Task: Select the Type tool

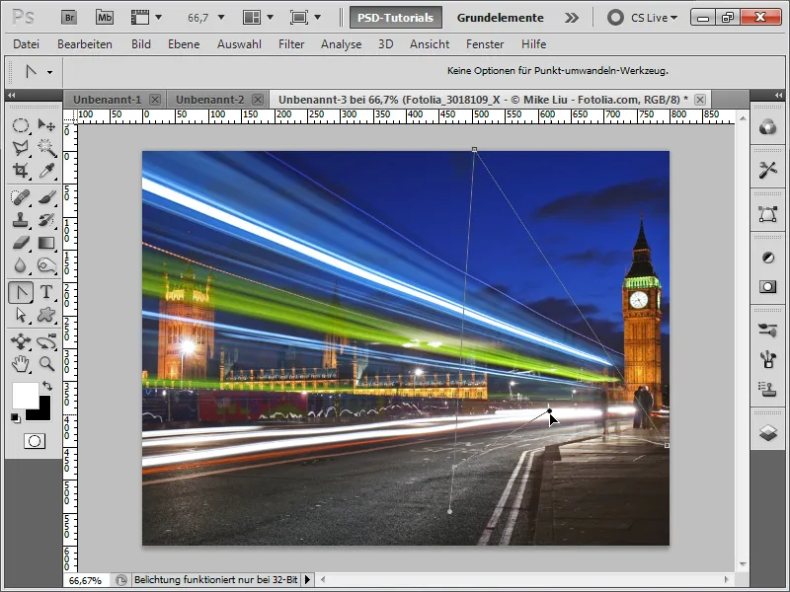Action: pyautogui.click(x=46, y=292)
